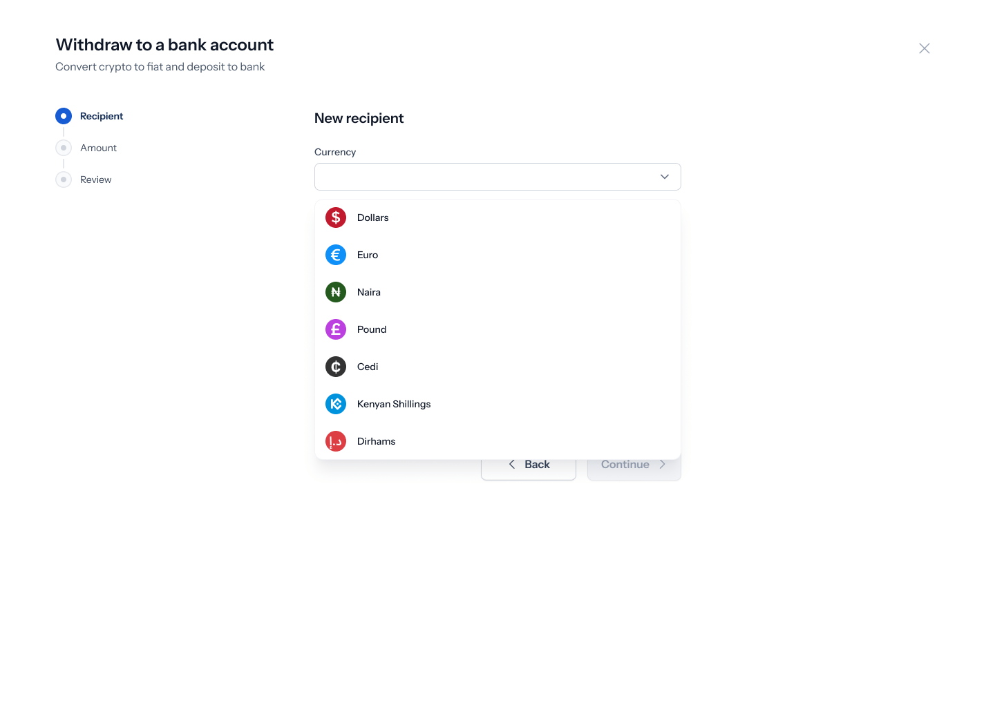Click the Review step label

click(x=95, y=180)
